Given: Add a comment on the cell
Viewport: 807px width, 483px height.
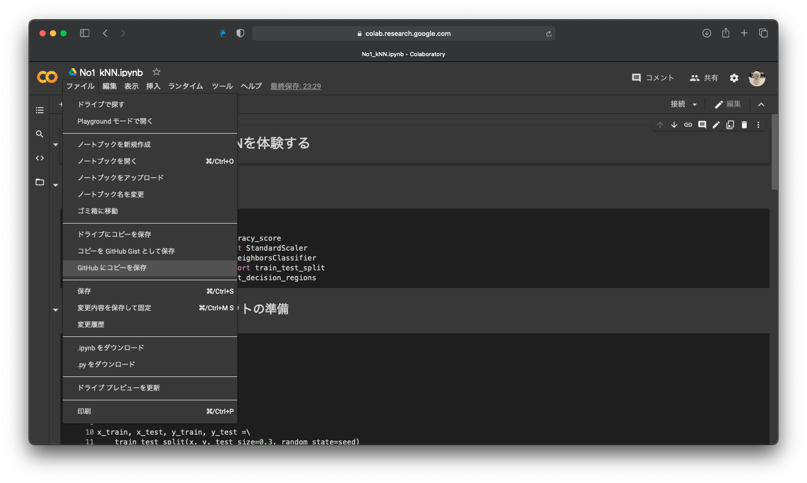Looking at the screenshot, I should (702, 125).
